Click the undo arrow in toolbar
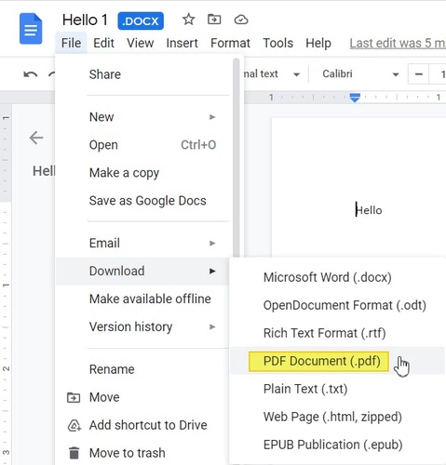The width and height of the screenshot is (446, 465). [x=31, y=74]
